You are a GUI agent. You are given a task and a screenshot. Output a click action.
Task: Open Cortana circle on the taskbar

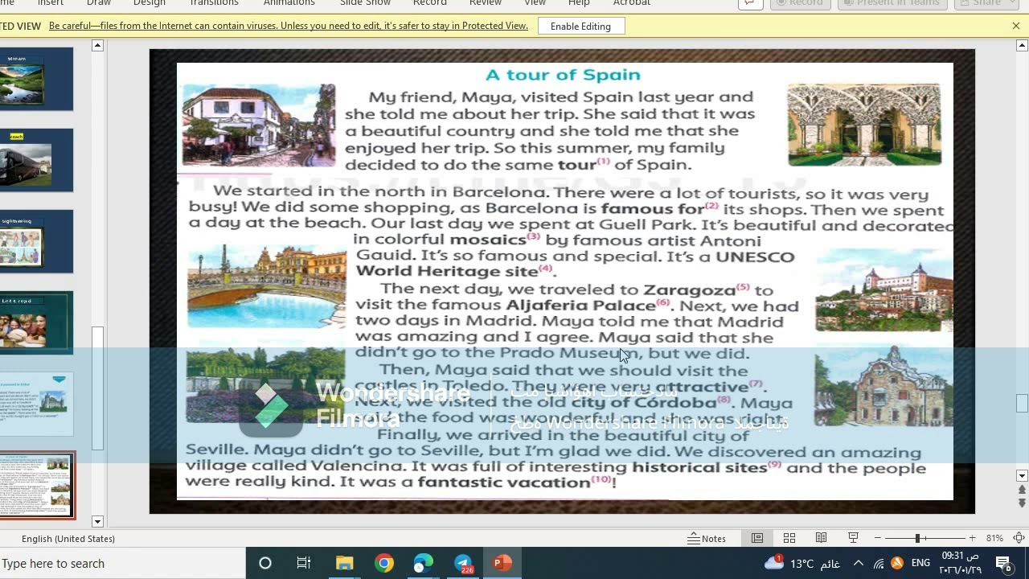pyautogui.click(x=265, y=563)
